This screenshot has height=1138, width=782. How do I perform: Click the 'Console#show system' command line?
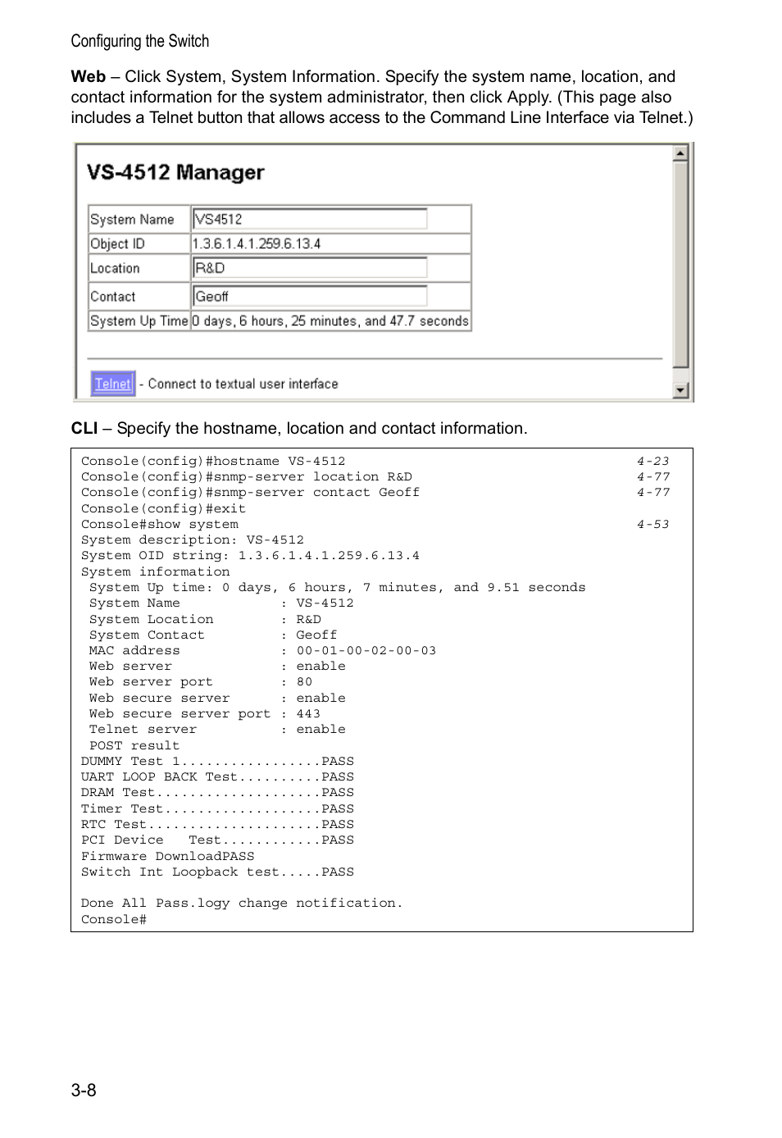pyautogui.click(x=160, y=524)
